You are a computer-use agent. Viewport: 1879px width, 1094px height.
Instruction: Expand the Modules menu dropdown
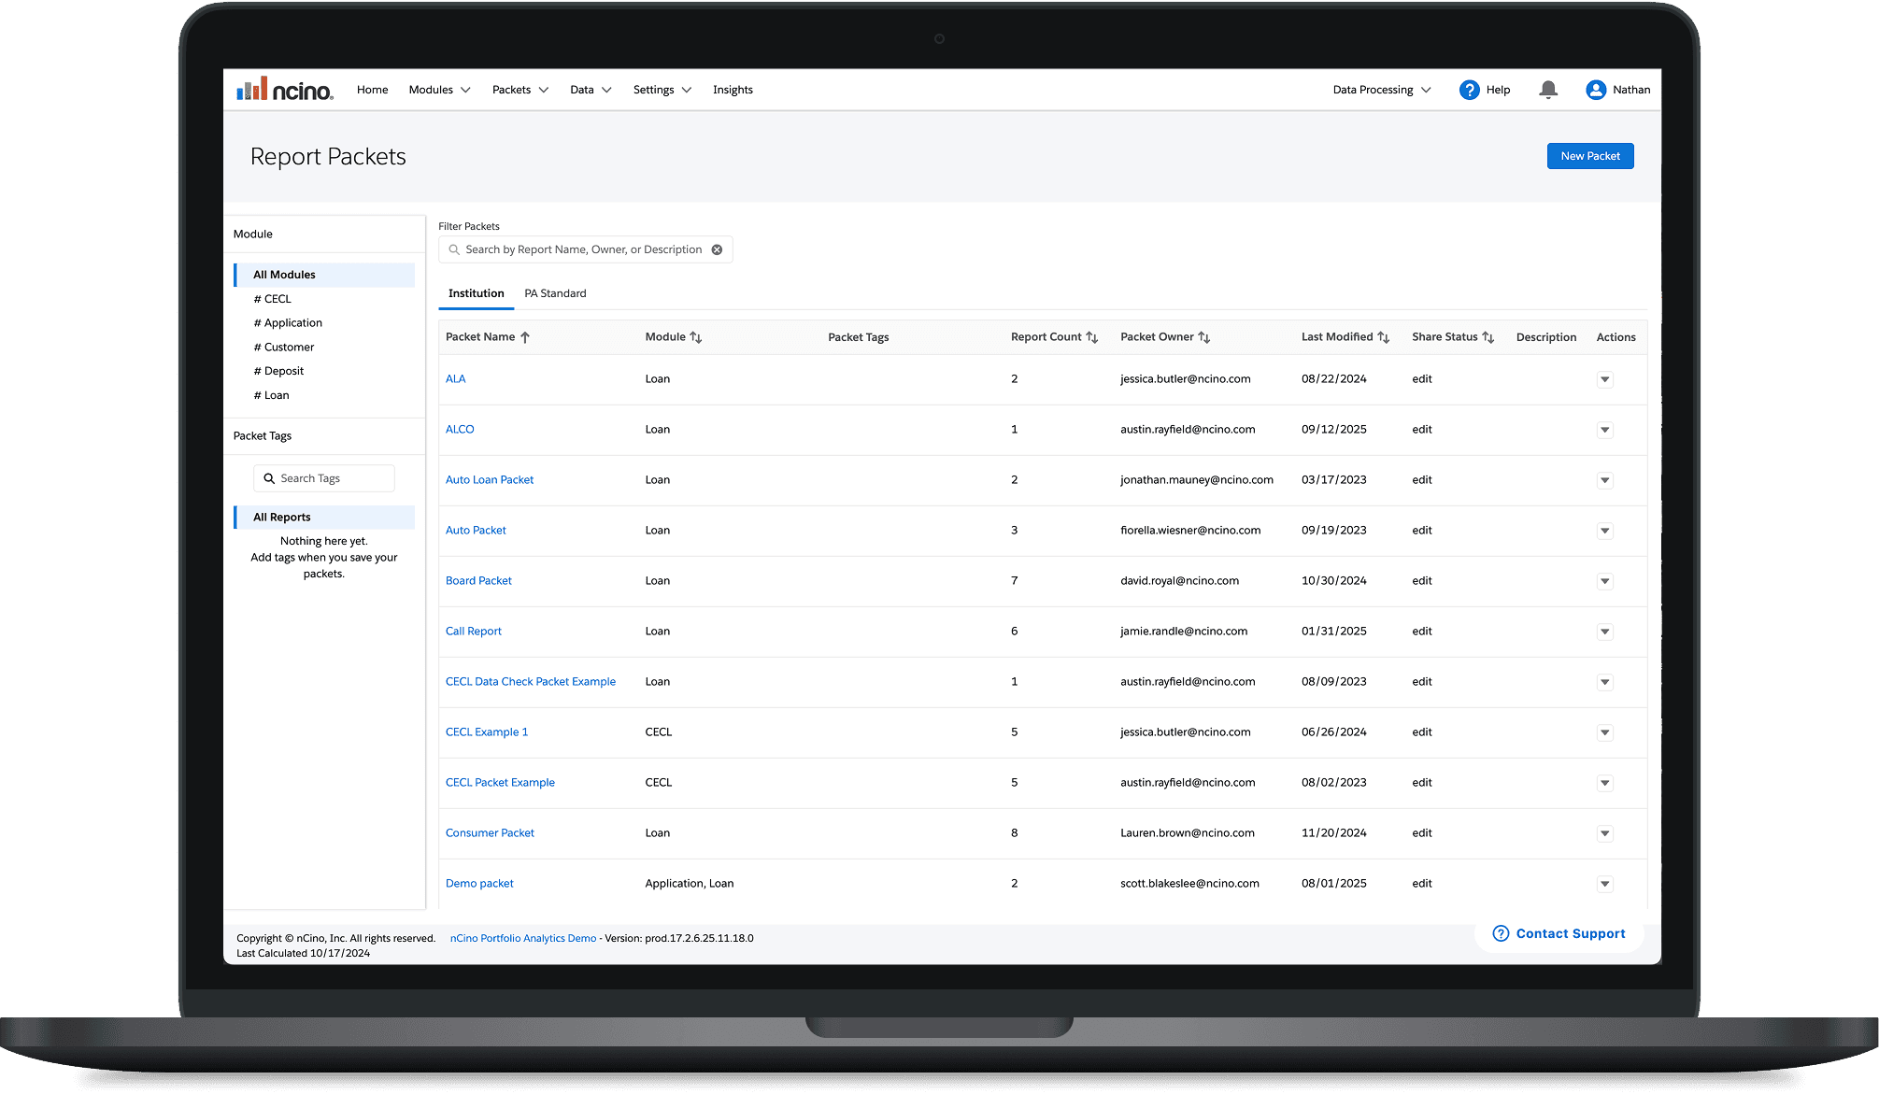click(x=439, y=90)
